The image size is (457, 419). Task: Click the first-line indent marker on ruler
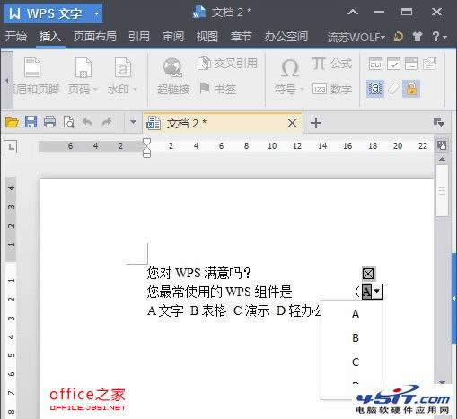pyautogui.click(x=146, y=142)
